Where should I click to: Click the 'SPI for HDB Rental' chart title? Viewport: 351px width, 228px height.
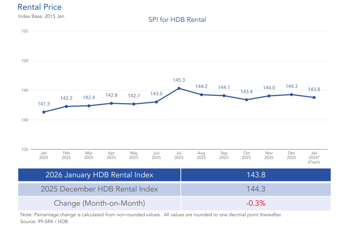click(x=177, y=19)
